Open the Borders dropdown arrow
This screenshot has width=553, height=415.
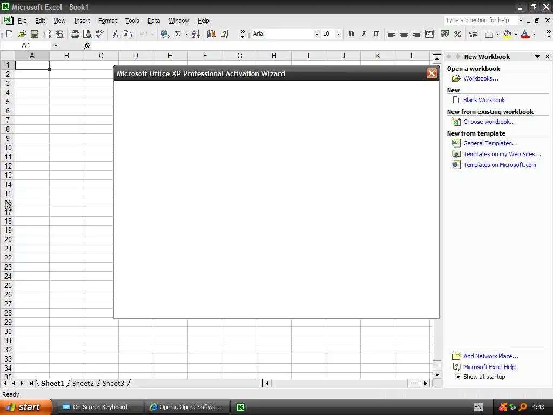coord(497,34)
